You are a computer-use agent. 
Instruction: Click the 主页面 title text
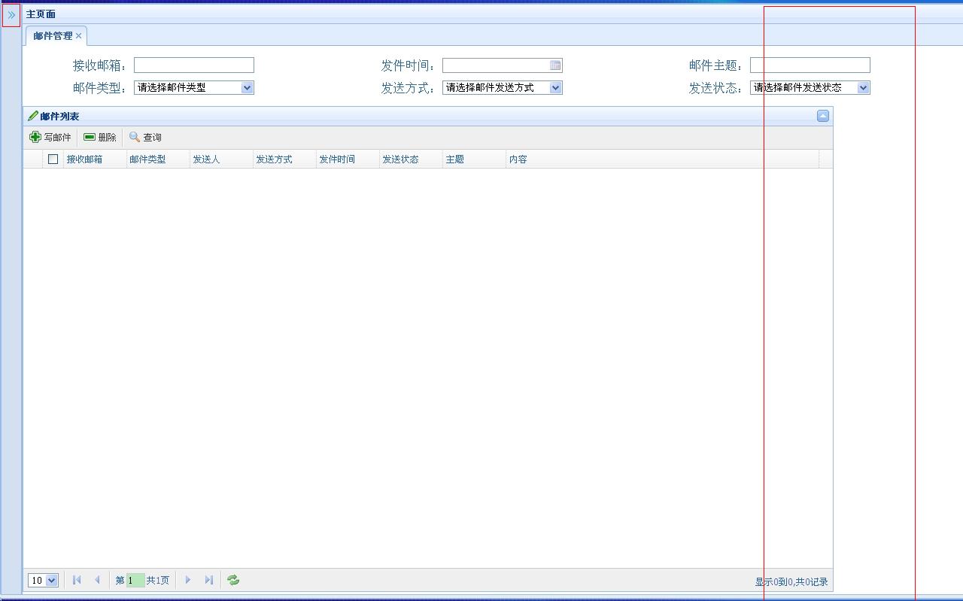pos(41,14)
